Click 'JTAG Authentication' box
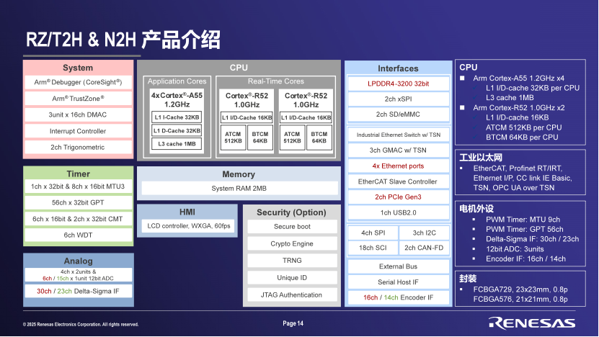This screenshot has width=599, height=337. (x=292, y=295)
